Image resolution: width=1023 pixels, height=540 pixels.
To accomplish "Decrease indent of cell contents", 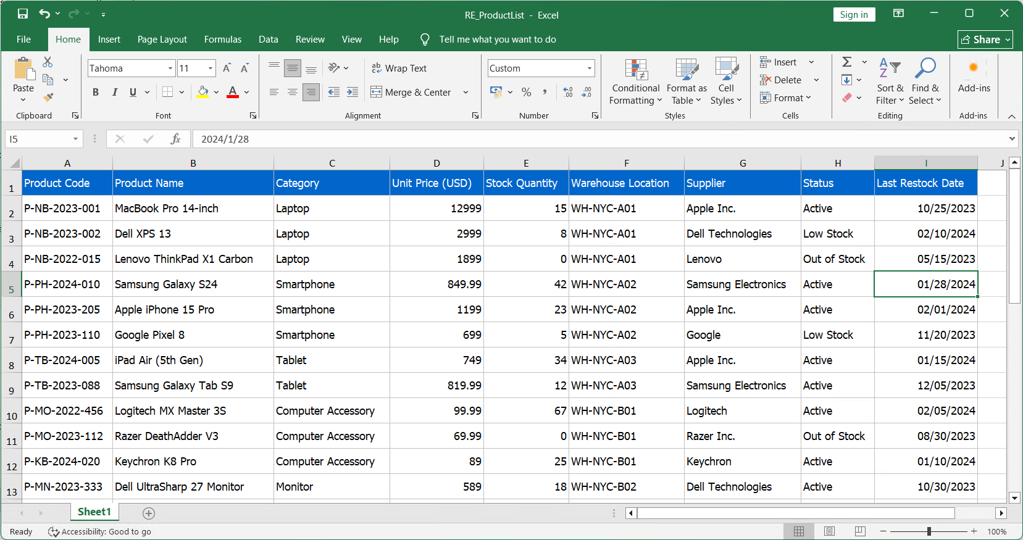I will pyautogui.click(x=334, y=92).
